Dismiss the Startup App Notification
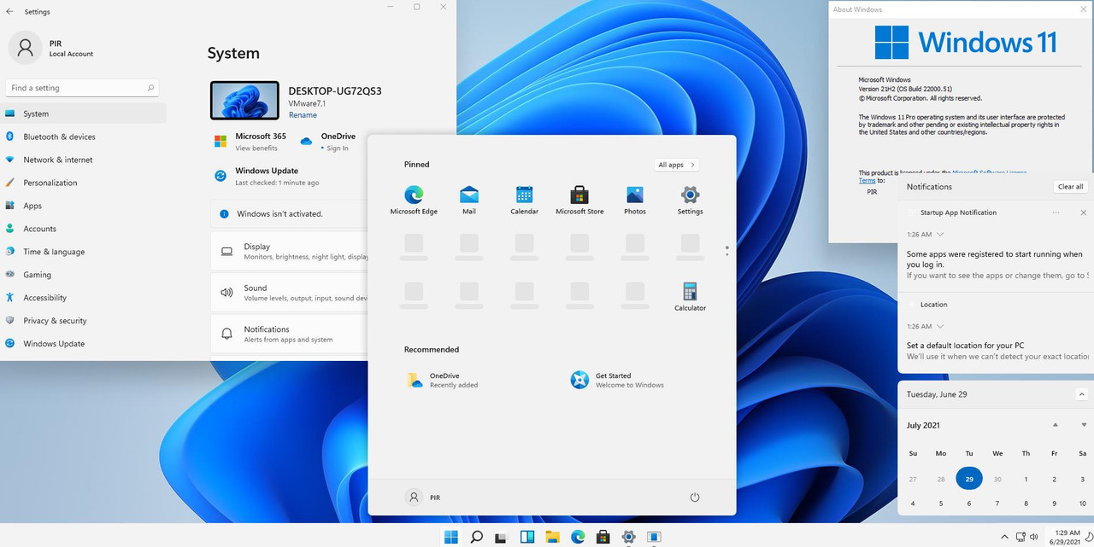1094x547 pixels. [1084, 212]
